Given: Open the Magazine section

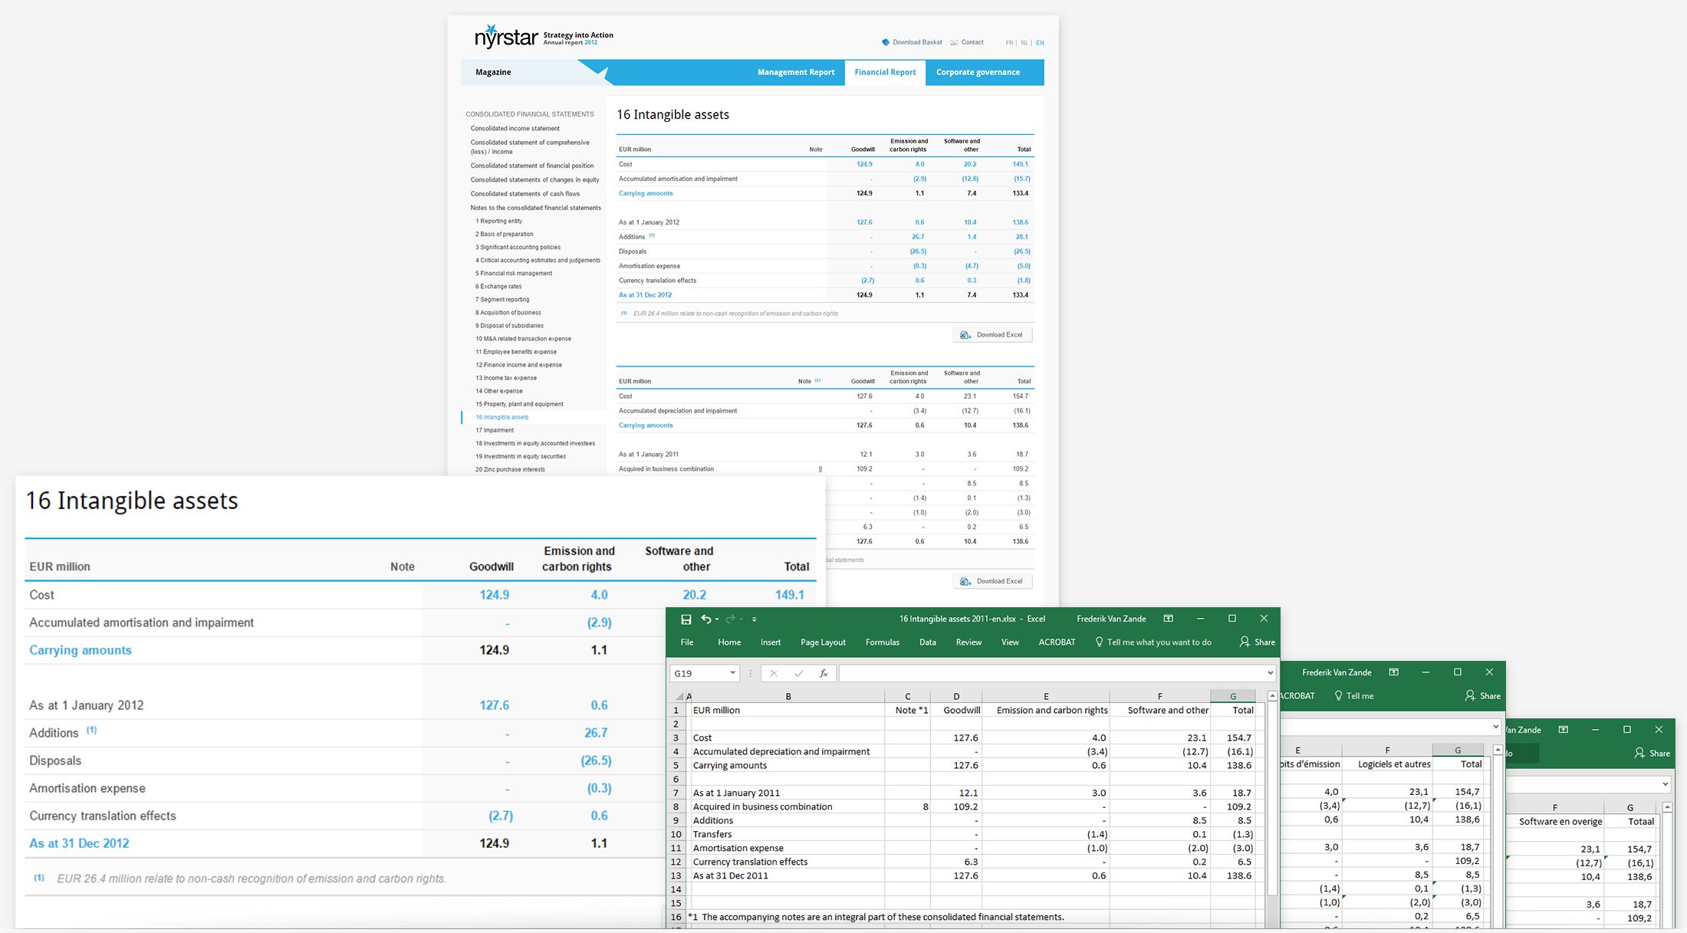Looking at the screenshot, I should (x=493, y=72).
